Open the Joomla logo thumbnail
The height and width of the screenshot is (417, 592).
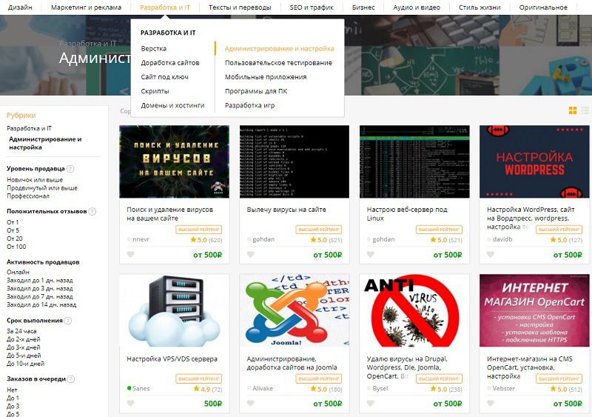294,311
